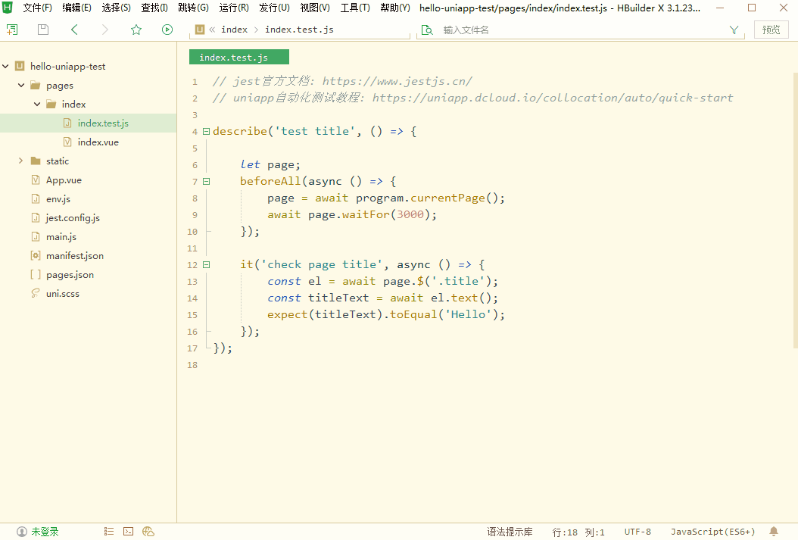Open the 编辑(E) menu
This screenshot has width=798, height=540.
click(77, 8)
